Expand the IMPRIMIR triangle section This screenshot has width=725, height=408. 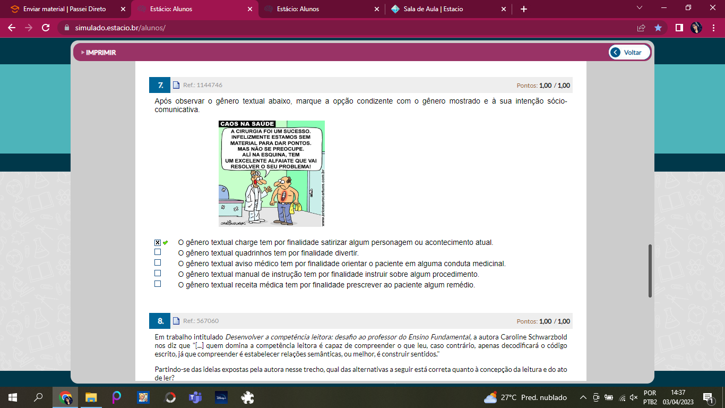coord(83,53)
